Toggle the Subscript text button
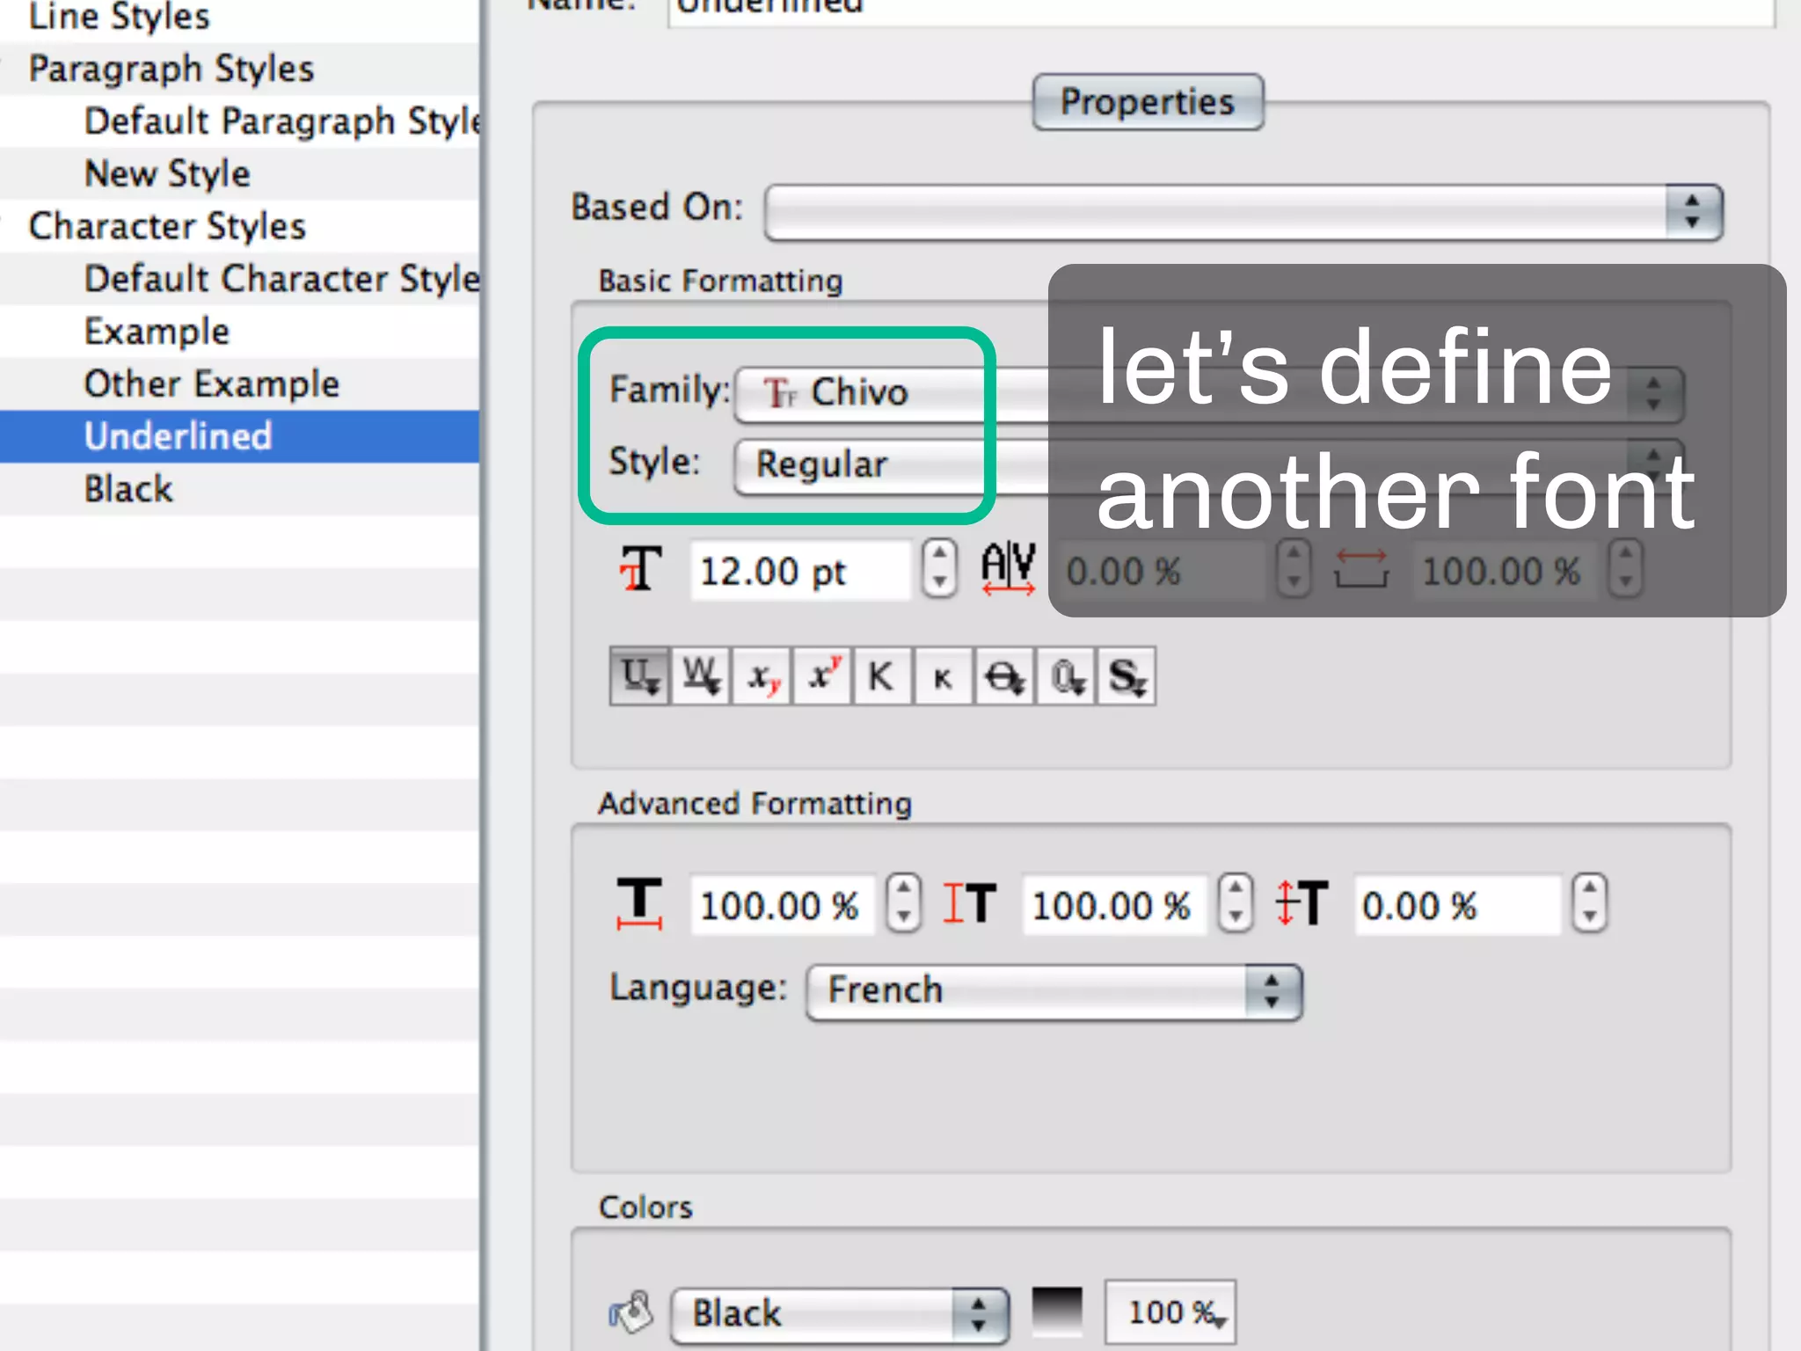The image size is (1801, 1351). [x=762, y=676]
